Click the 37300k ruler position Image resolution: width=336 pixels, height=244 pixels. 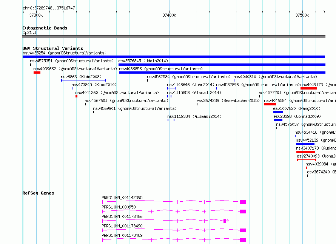(x=36, y=15)
